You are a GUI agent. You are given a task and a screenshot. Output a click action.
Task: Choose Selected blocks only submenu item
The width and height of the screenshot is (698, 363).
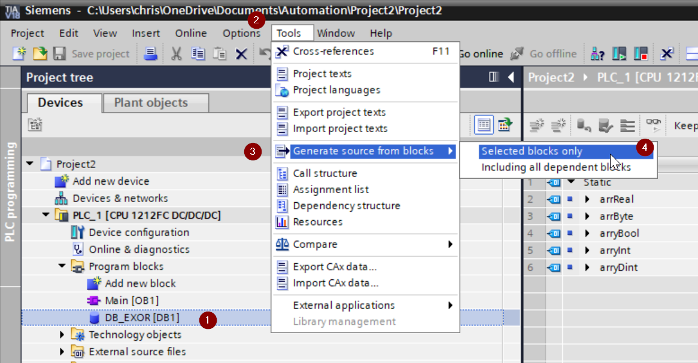[x=566, y=151]
